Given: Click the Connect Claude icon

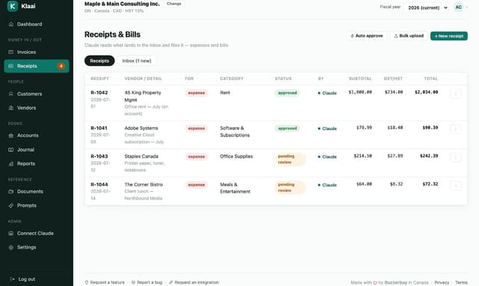Looking at the screenshot, I should 11,233.
